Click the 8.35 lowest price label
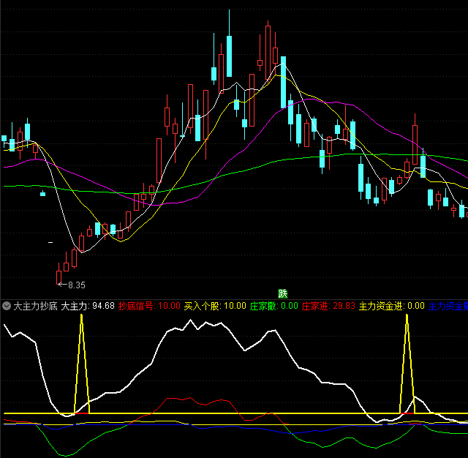This screenshot has width=468, height=458. pos(77,285)
